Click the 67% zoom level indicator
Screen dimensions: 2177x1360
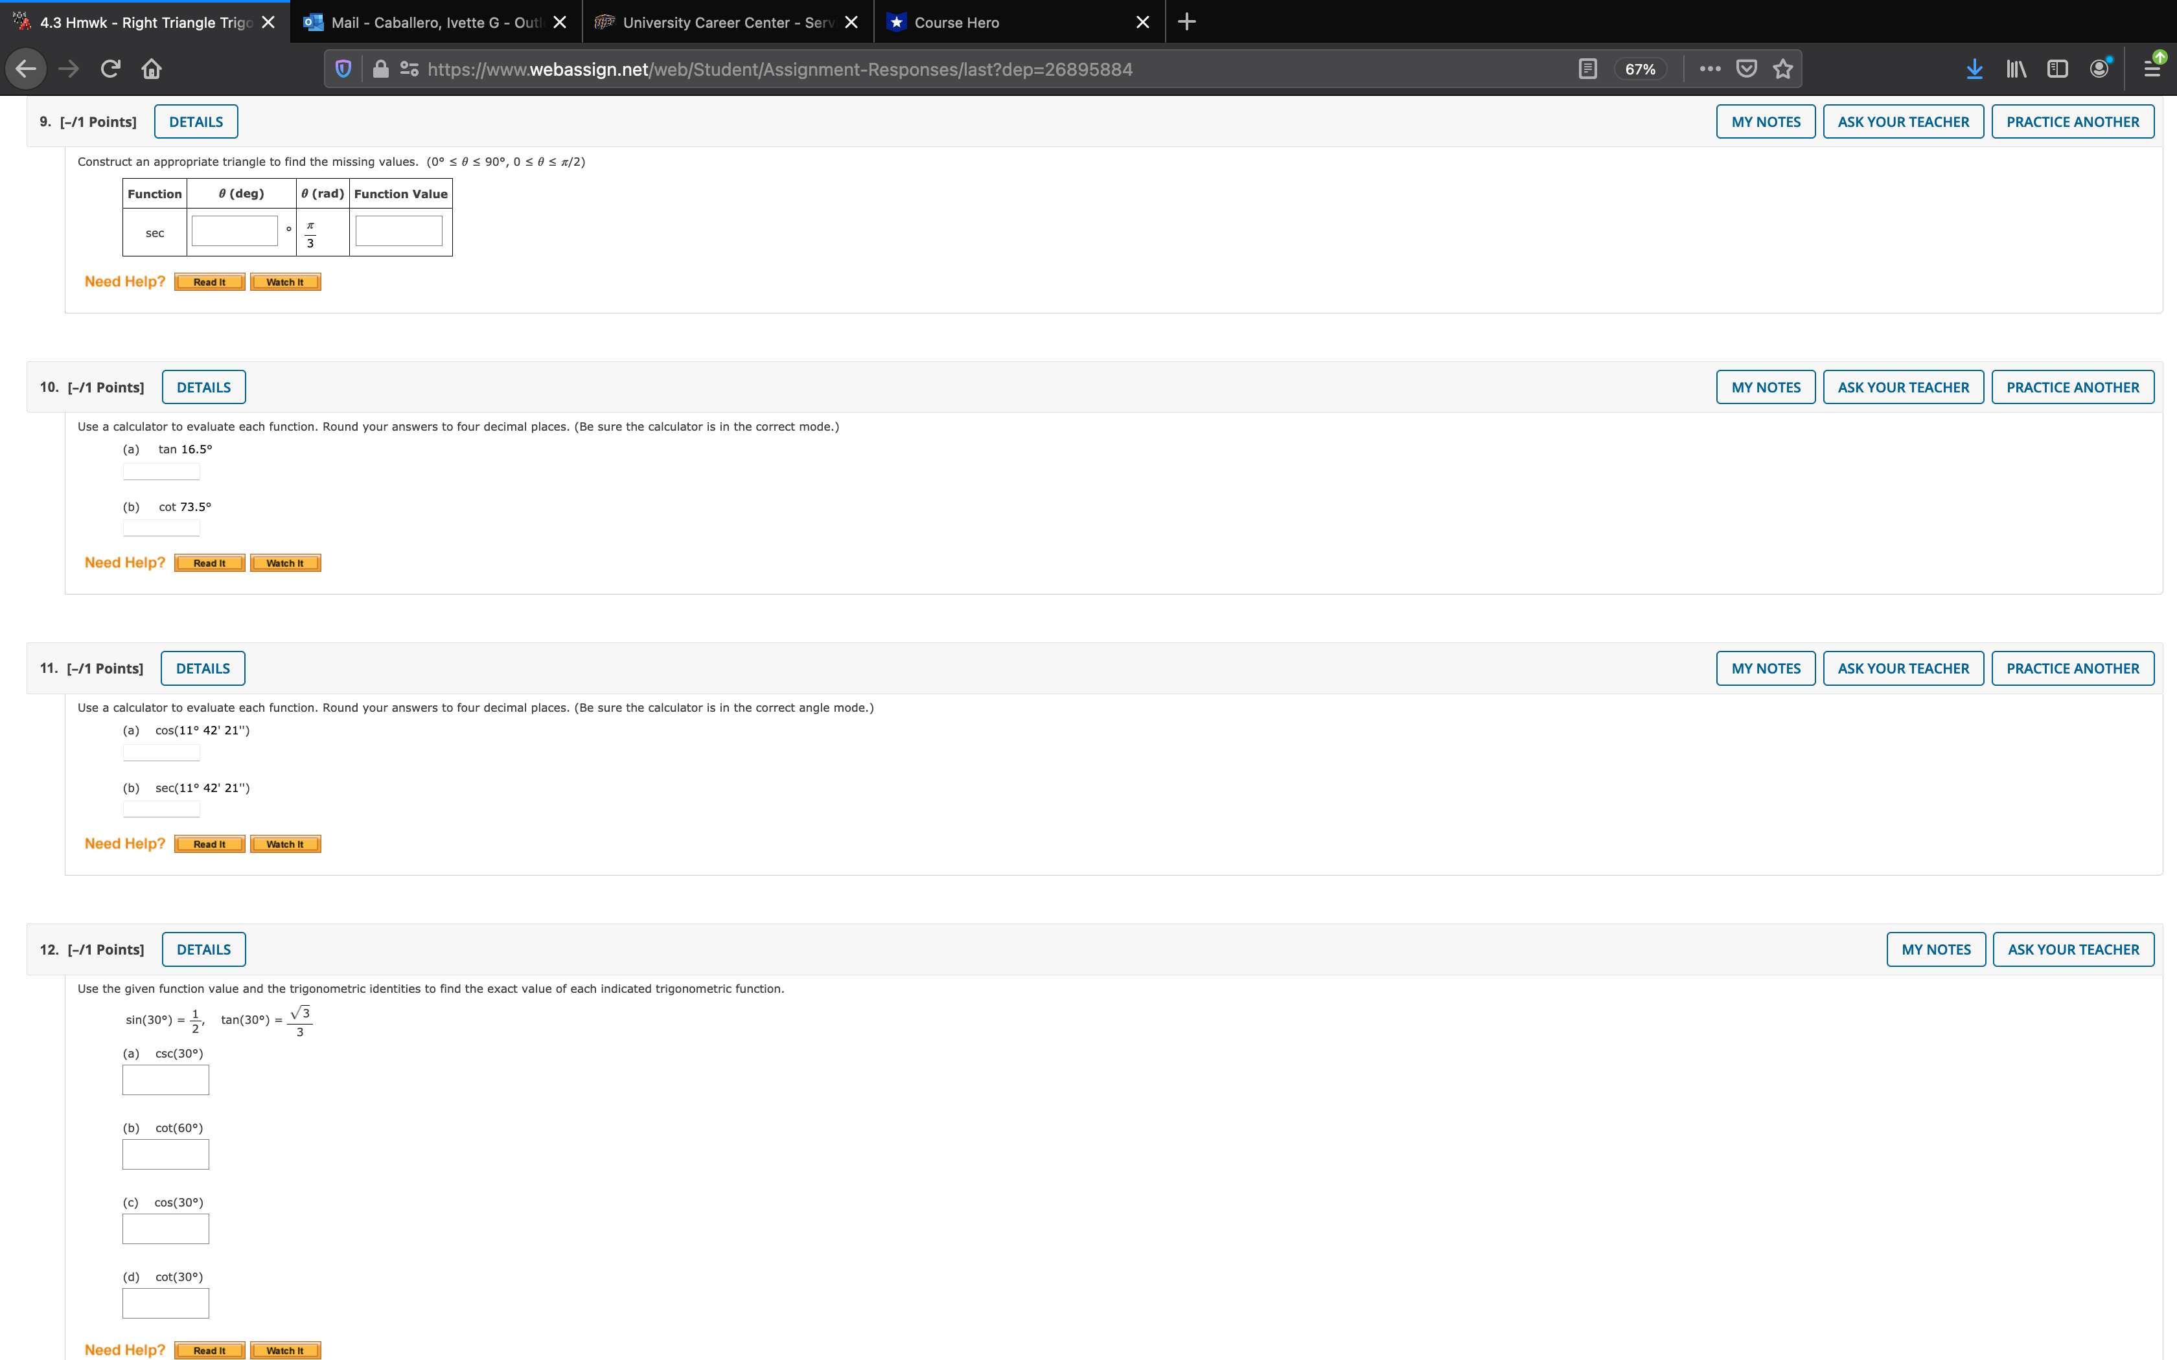coord(1639,69)
